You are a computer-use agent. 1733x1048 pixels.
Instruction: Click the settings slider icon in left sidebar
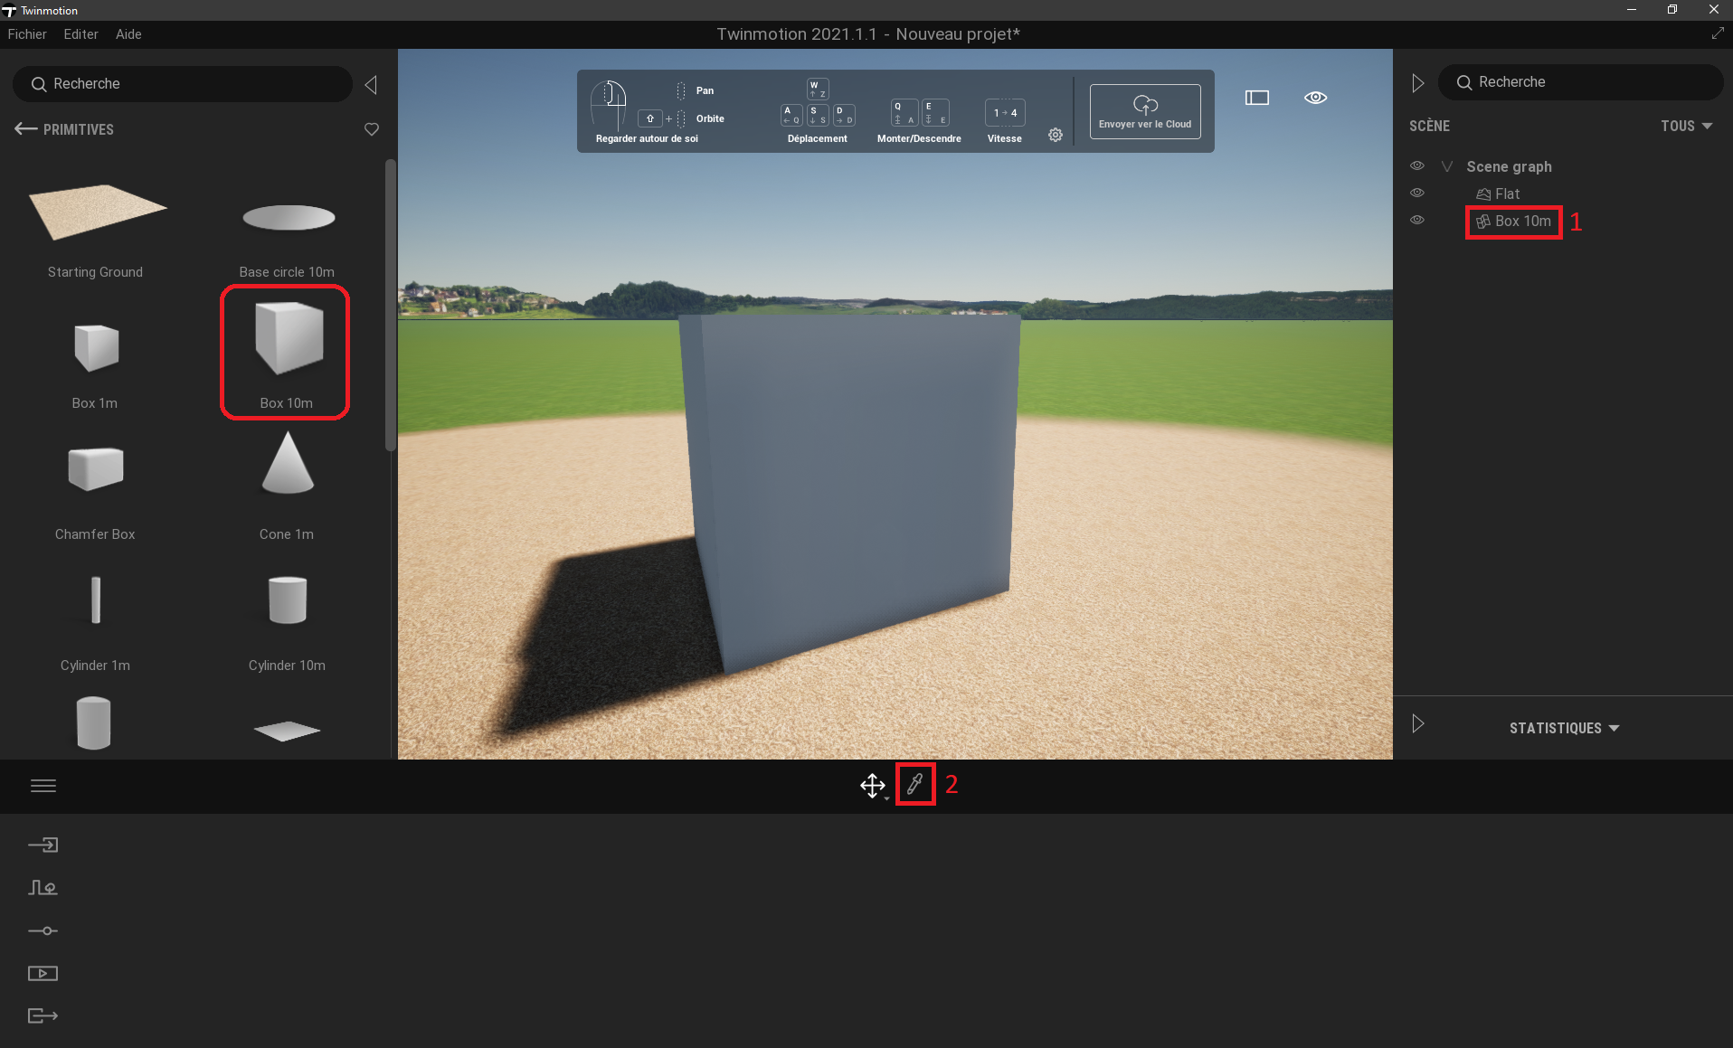[x=43, y=930]
